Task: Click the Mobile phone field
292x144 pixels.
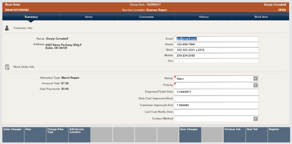Action: coord(216,55)
